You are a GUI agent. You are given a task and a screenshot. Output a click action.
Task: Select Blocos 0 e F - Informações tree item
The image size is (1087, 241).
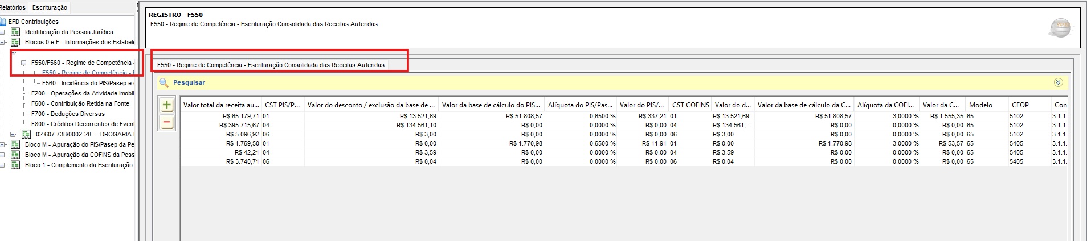pos(80,42)
